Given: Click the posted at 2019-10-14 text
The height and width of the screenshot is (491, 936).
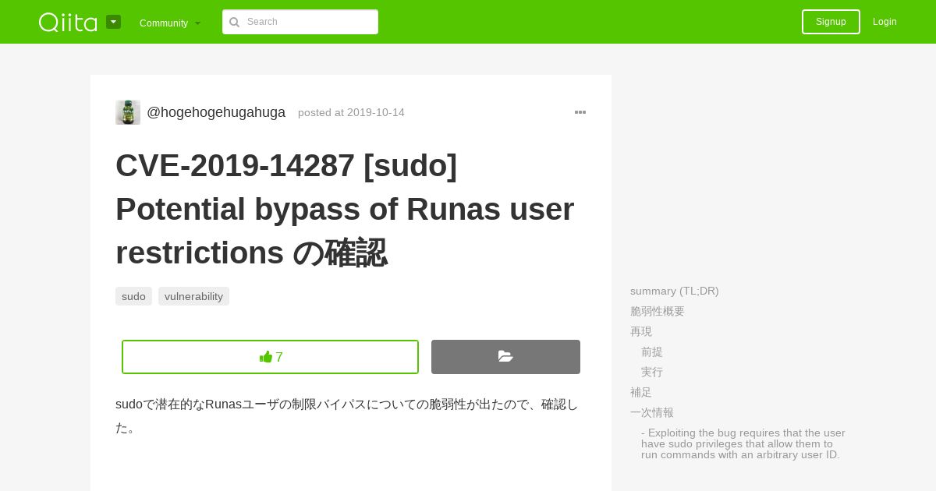Looking at the screenshot, I should pos(351,112).
